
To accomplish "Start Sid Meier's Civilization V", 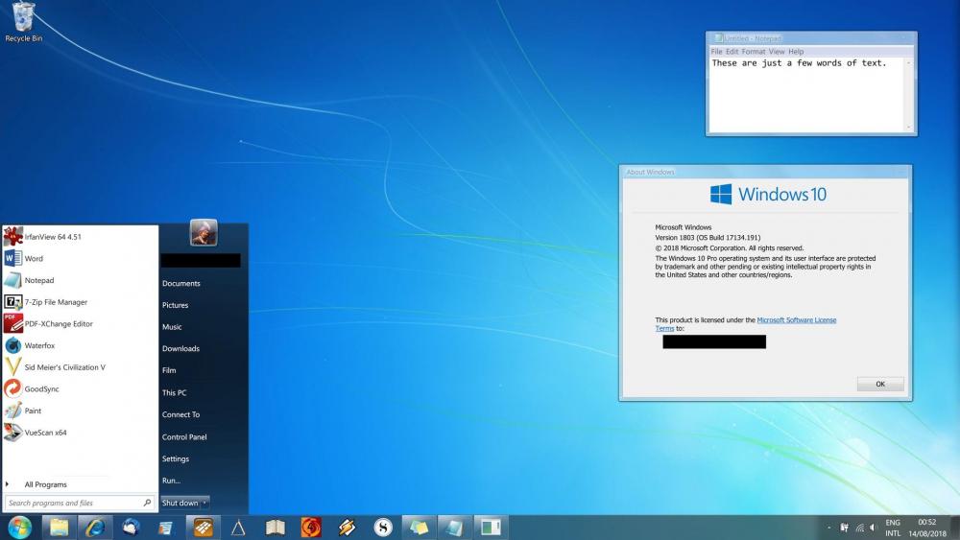I will tap(64, 367).
